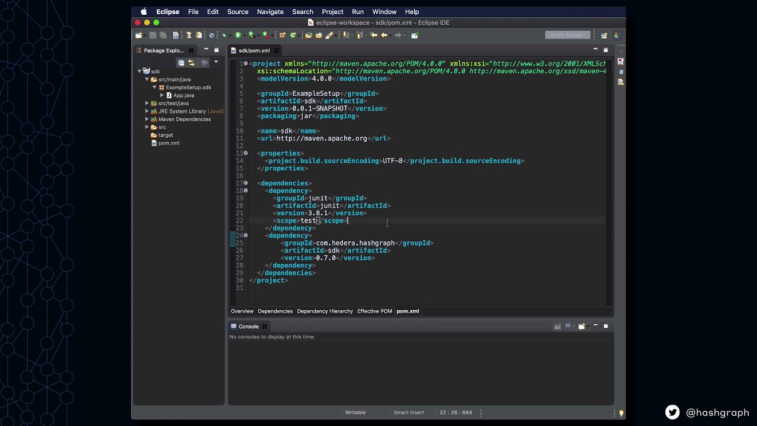Expand the src/test/java folder
Screen dimensions: 757x426
pos(147,104)
